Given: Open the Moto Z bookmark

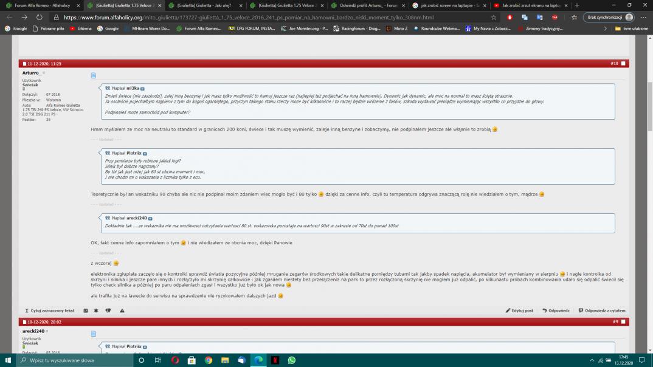Looking at the screenshot, I should click(397, 29).
